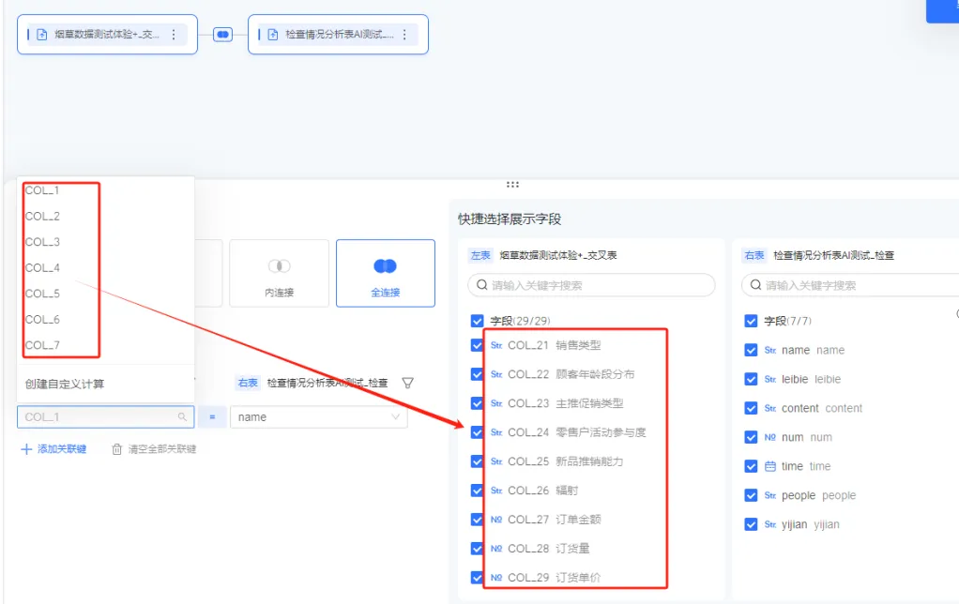This screenshot has height=604, width=959.
Task: Click the 快捷选择展示字段 heading
Action: coord(510,219)
